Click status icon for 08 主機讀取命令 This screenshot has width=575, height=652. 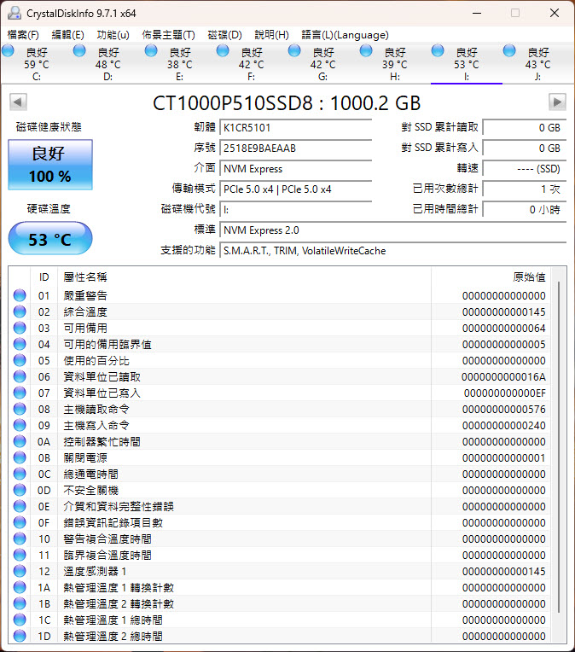click(x=20, y=409)
